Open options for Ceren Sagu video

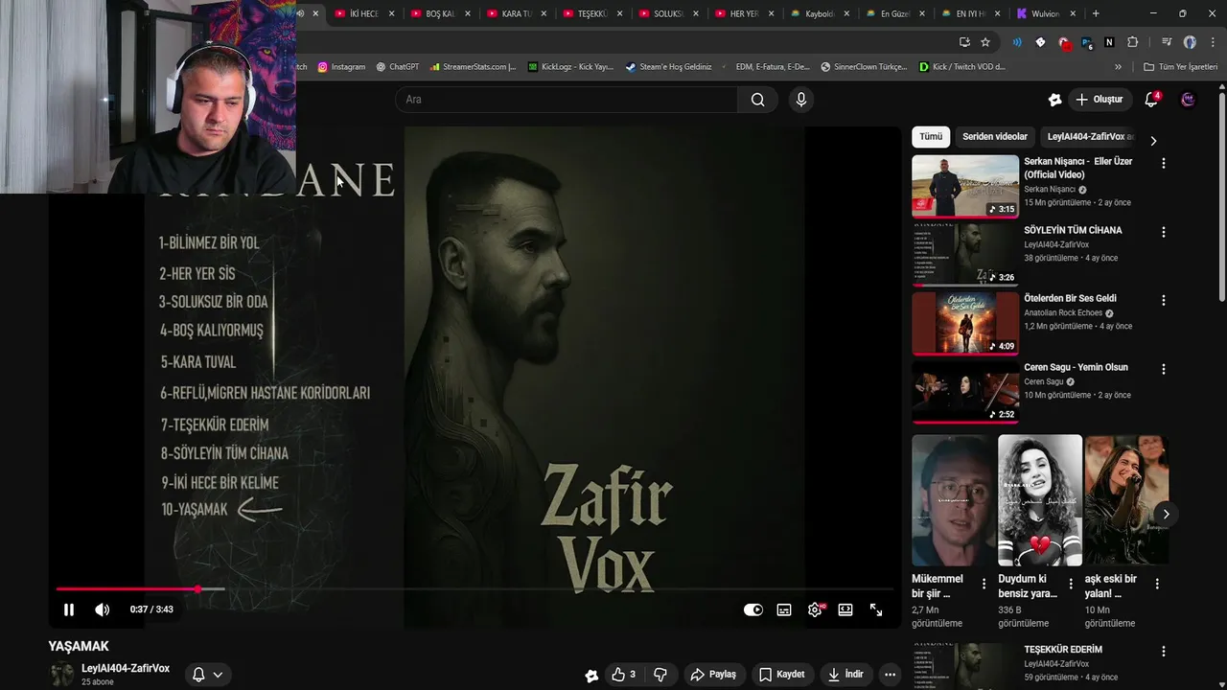(1164, 369)
